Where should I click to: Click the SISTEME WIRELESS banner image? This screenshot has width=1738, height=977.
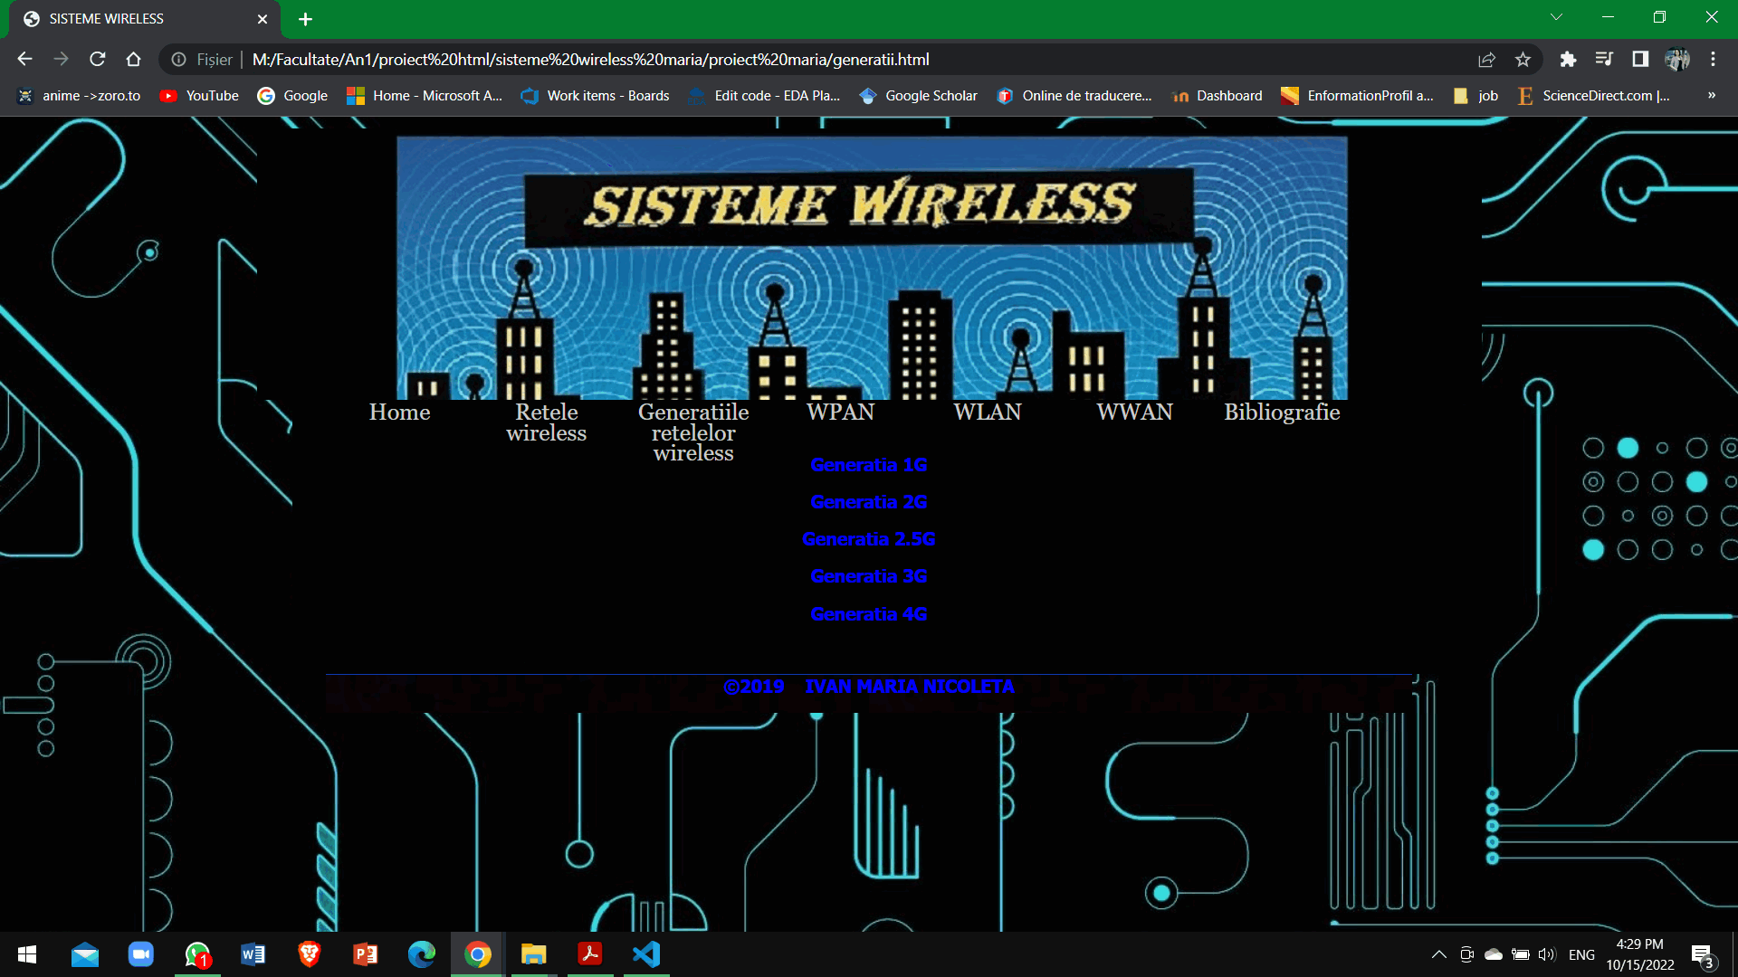click(x=872, y=268)
